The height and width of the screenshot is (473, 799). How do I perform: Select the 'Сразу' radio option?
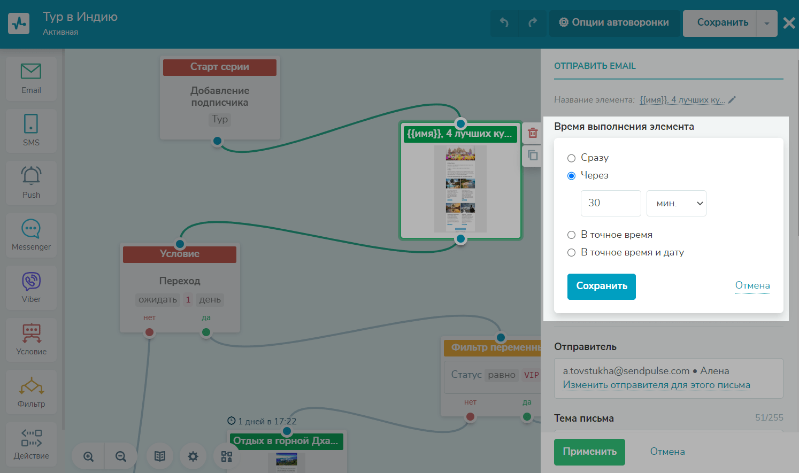pos(571,158)
